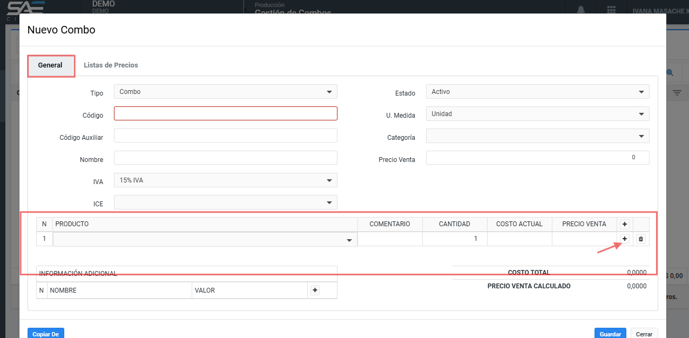Select the IVA percentage dropdown
The width and height of the screenshot is (689, 338).
[226, 180]
